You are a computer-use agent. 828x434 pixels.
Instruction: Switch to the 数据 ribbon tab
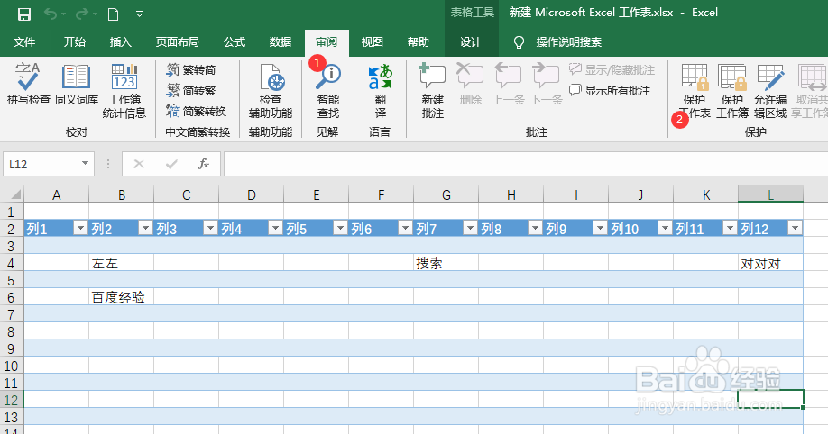click(281, 42)
